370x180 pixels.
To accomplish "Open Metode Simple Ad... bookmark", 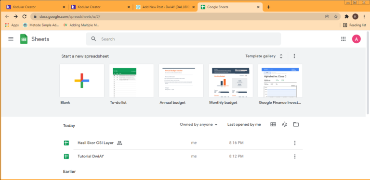I will point(41,25).
